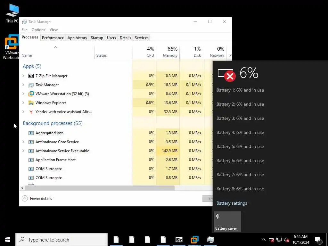The height and width of the screenshot is (246, 328).
Task: Expand the VMware Workstation (32 bit) group
Action: pyautogui.click(x=23, y=94)
